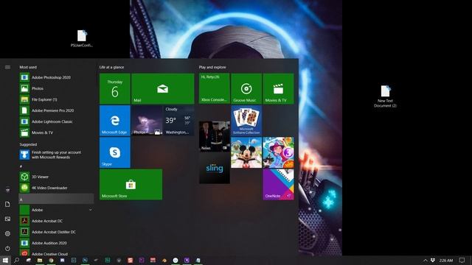Open the Photos live tile
Image resolution: width=472 pixels, height=265 pixels.
pos(147,121)
